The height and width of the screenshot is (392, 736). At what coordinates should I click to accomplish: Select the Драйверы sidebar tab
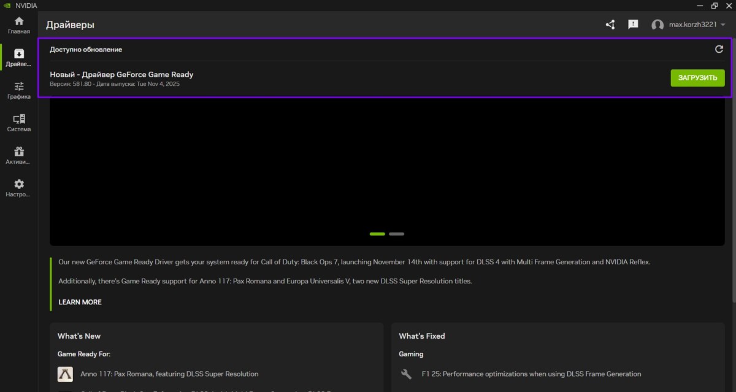click(18, 57)
